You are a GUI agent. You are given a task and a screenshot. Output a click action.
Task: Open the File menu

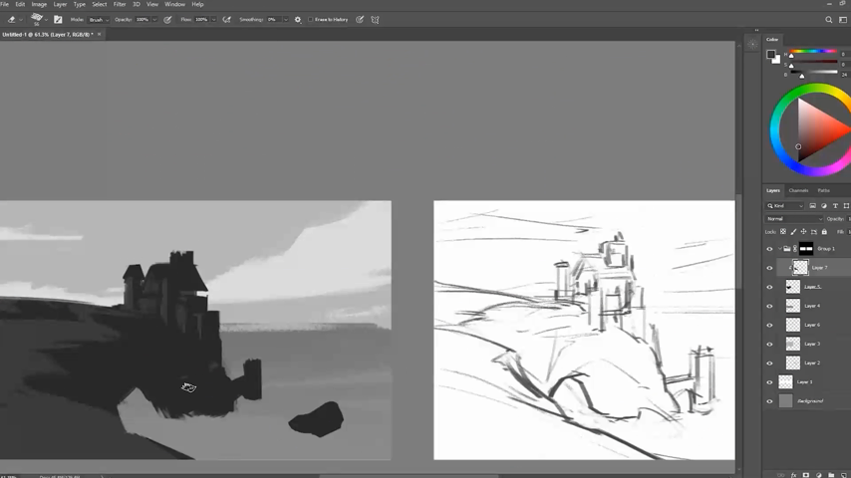click(x=4, y=4)
